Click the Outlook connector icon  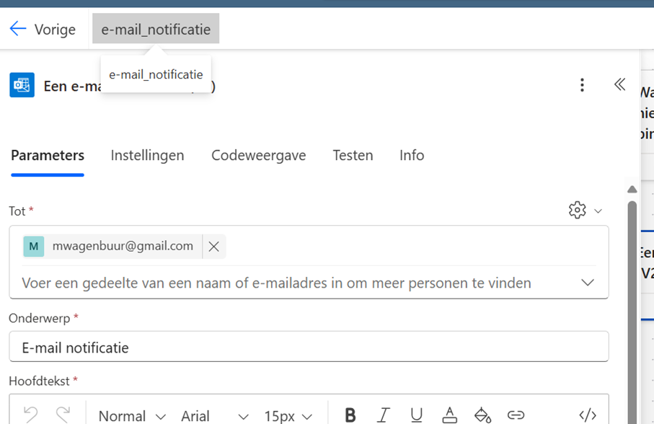point(22,84)
